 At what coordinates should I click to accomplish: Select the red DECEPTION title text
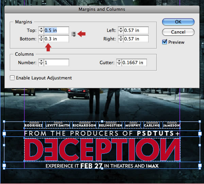(102, 150)
